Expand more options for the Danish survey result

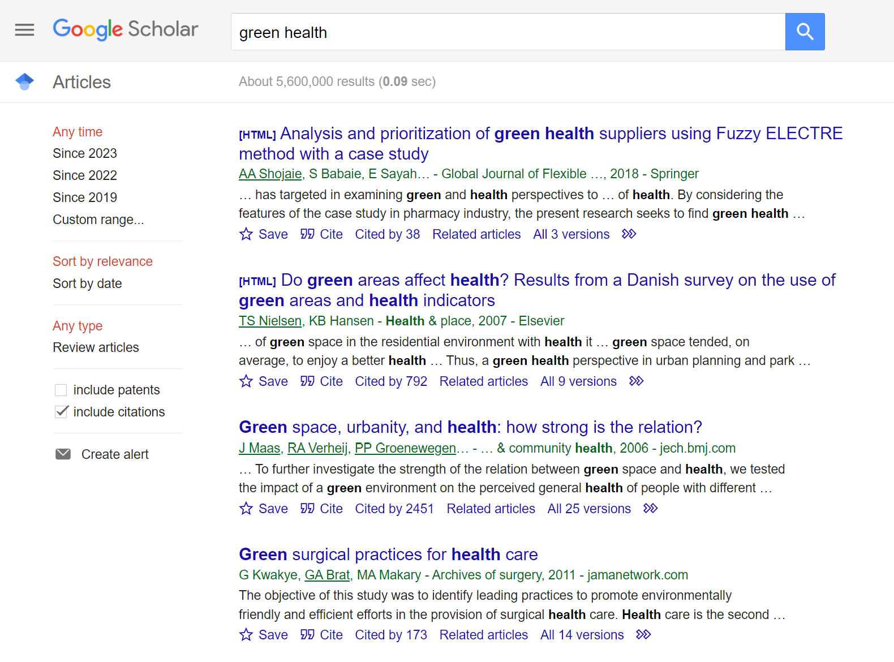pyautogui.click(x=636, y=381)
